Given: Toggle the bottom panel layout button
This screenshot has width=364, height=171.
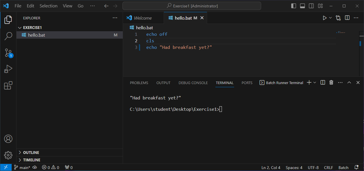Looking at the screenshot, I should [x=303, y=6].
